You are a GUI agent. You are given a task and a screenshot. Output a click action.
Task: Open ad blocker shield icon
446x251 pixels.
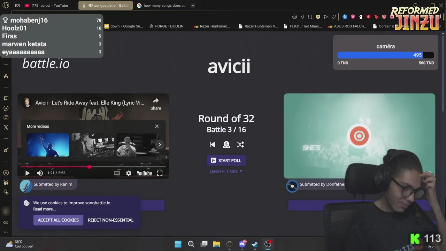pyautogui.click(x=318, y=17)
